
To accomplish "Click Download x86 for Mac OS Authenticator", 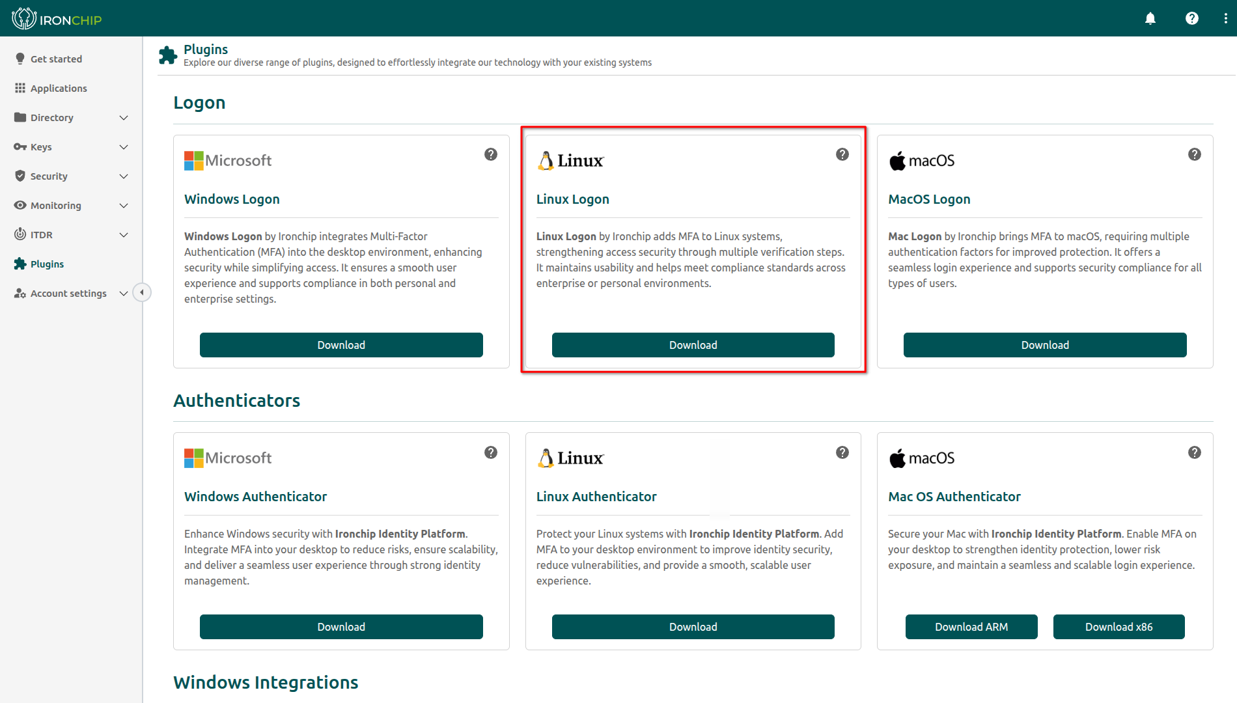I will pos(1119,627).
